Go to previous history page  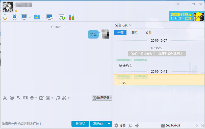(191, 125)
